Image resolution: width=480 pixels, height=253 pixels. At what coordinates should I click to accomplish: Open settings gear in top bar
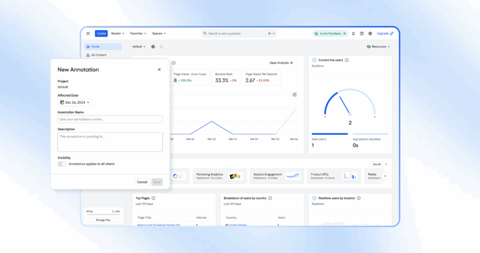click(x=370, y=33)
